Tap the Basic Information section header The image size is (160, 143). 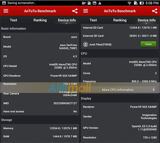pyautogui.click(x=14, y=29)
